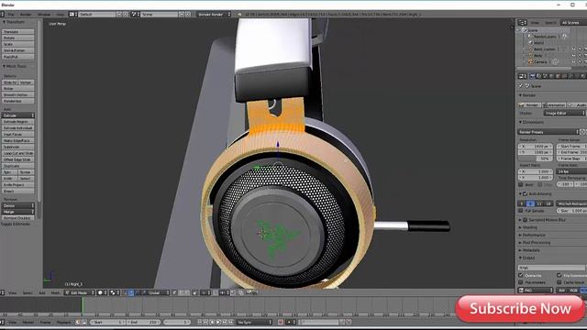Open the timeline Playback menu
Viewport: 587px width, 330px height.
63,322
